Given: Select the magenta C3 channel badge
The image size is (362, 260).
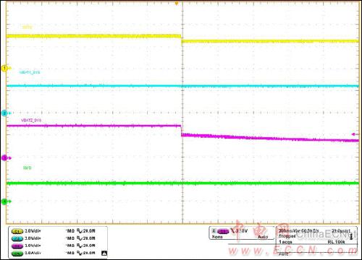Looking at the screenshot, I should 17,246.
